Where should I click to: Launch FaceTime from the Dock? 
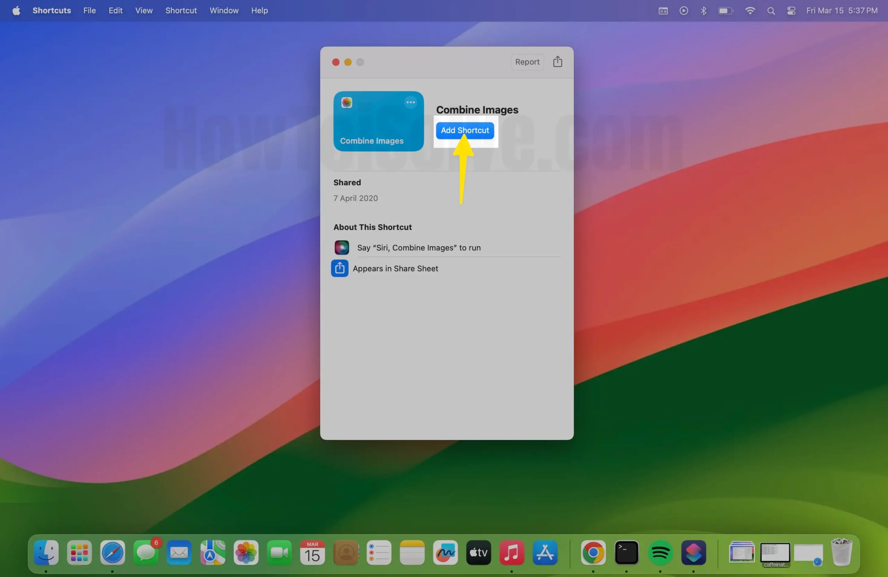[x=279, y=552]
